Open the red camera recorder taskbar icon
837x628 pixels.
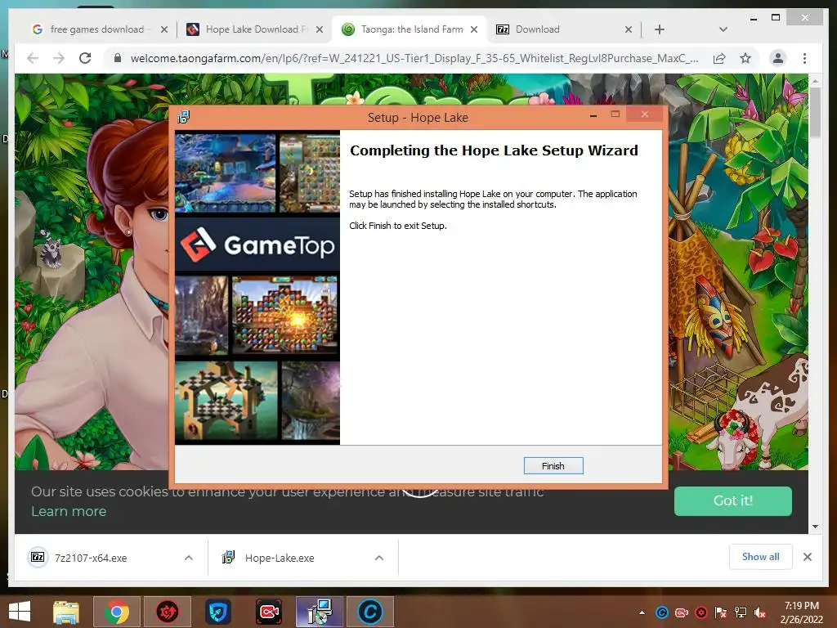[x=268, y=612]
